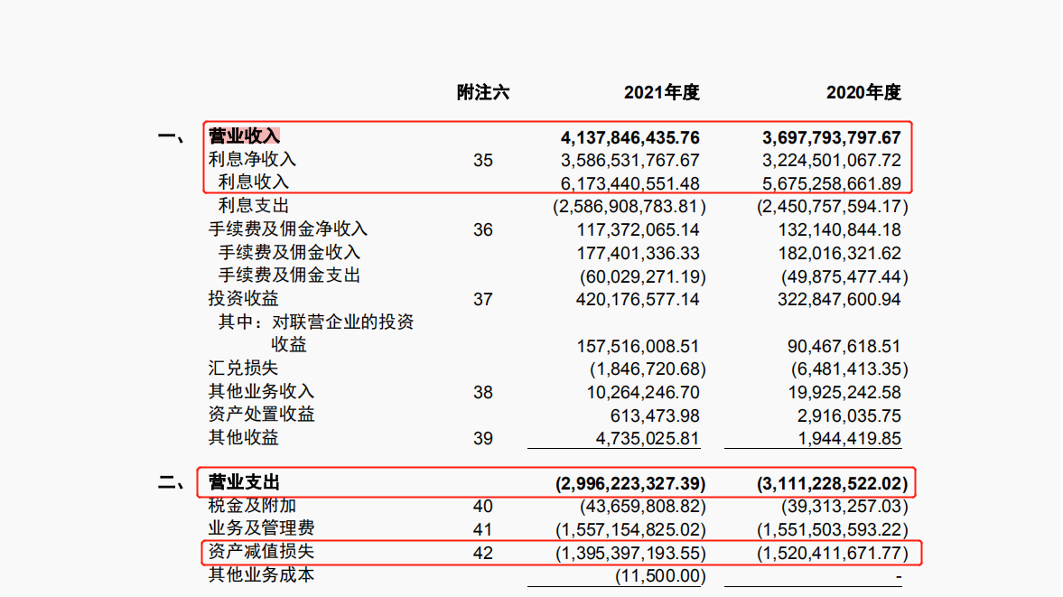
Task: Click value 420,176,577.14
Action: (638, 300)
